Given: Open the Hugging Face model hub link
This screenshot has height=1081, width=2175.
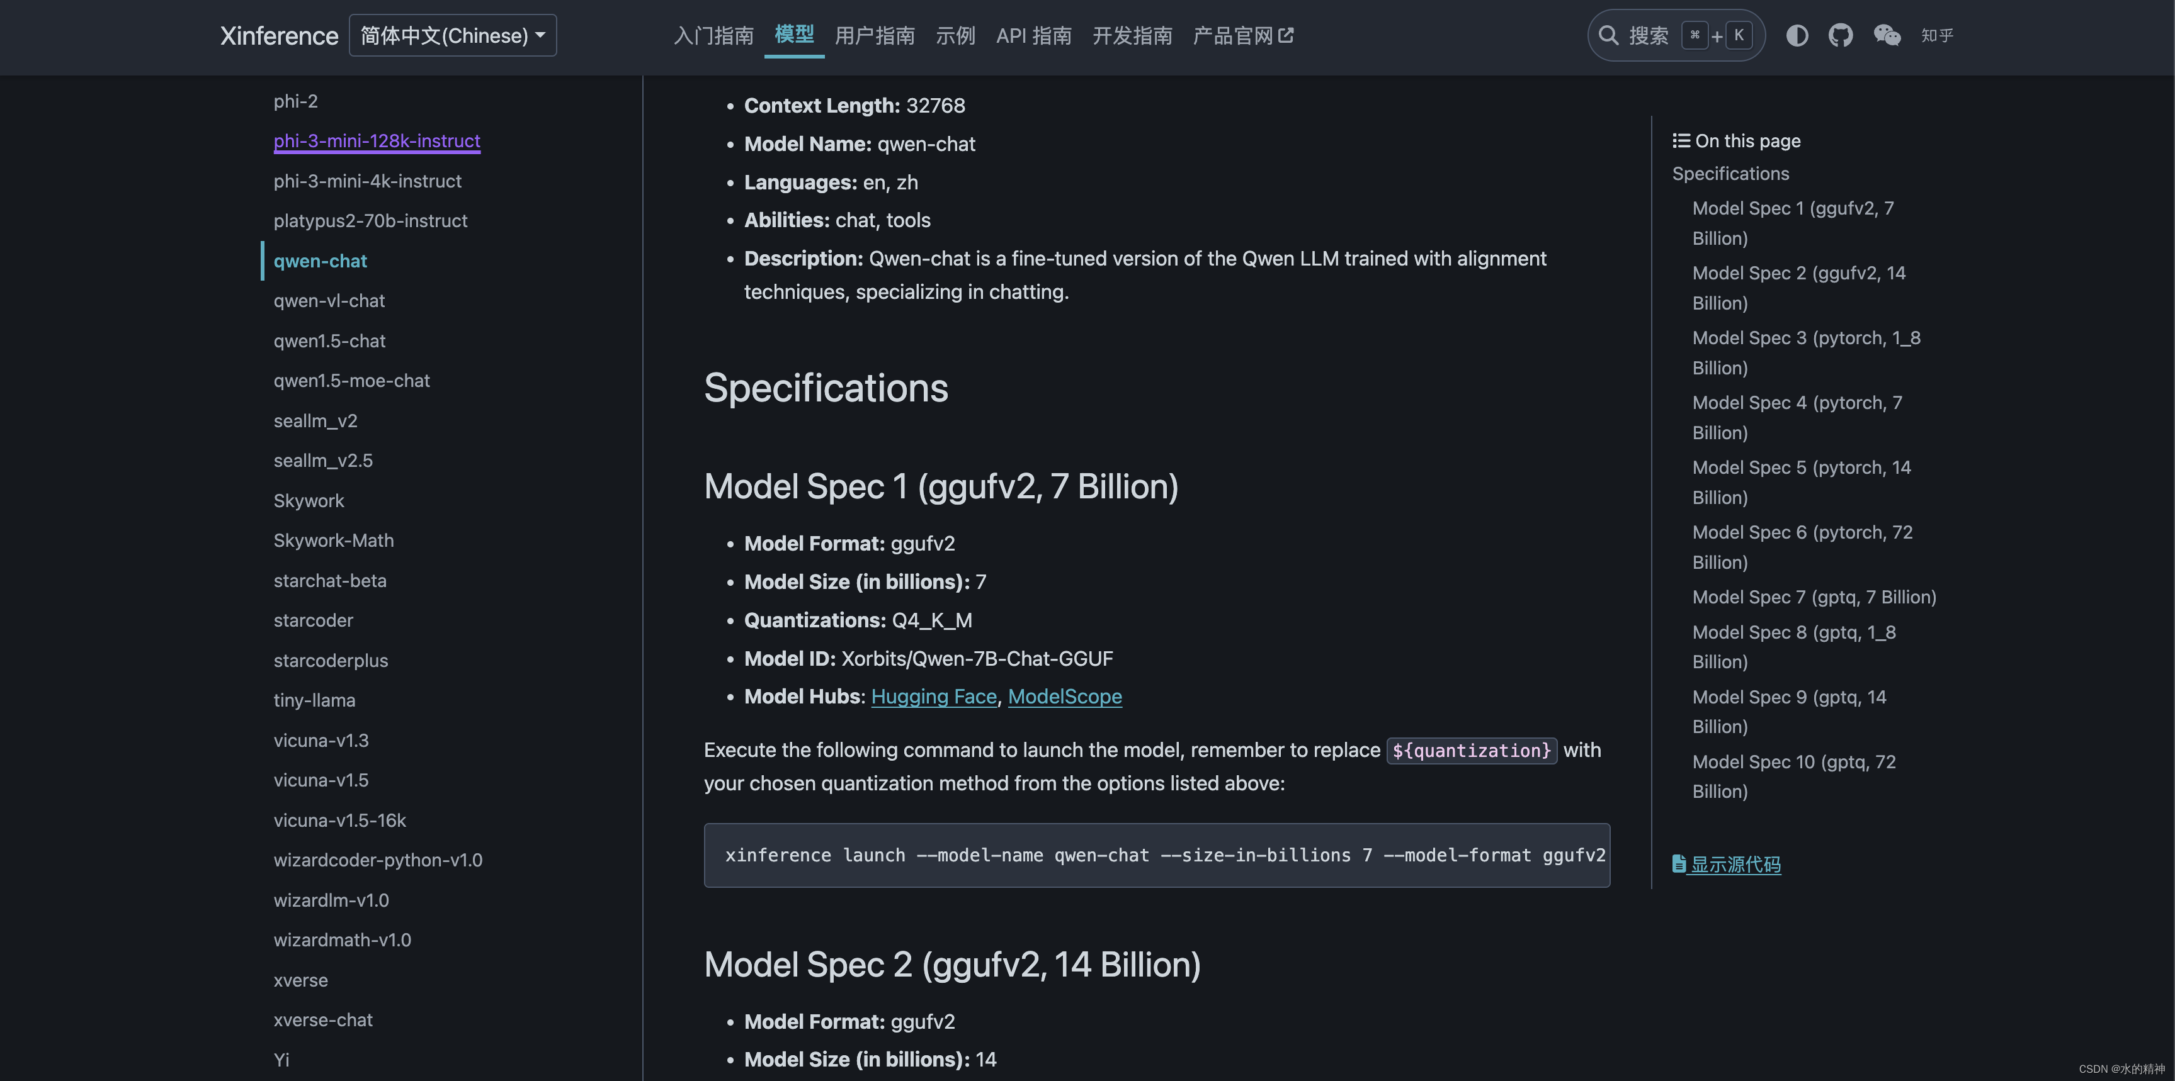Looking at the screenshot, I should (933, 696).
